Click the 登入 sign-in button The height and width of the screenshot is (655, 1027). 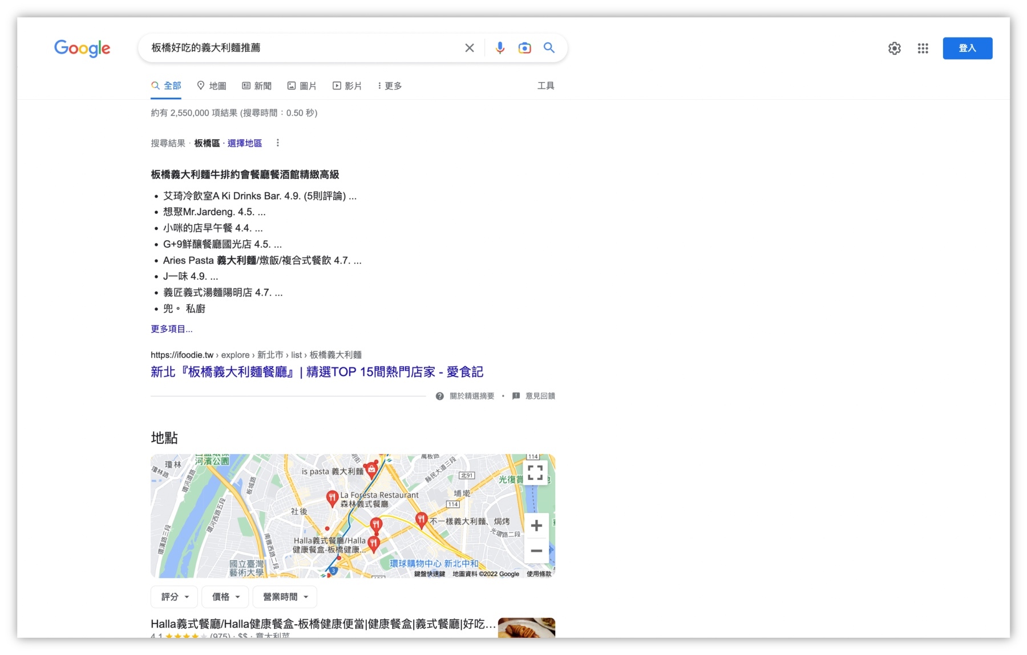pos(967,48)
